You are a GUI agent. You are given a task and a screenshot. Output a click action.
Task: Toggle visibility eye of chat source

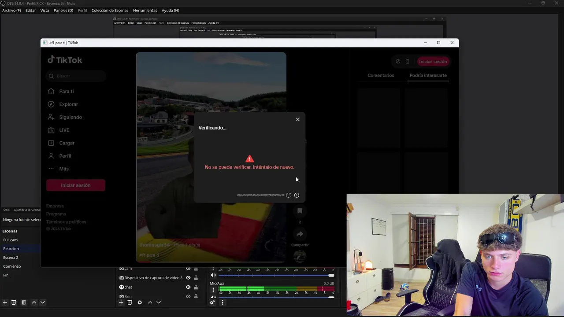tap(188, 287)
